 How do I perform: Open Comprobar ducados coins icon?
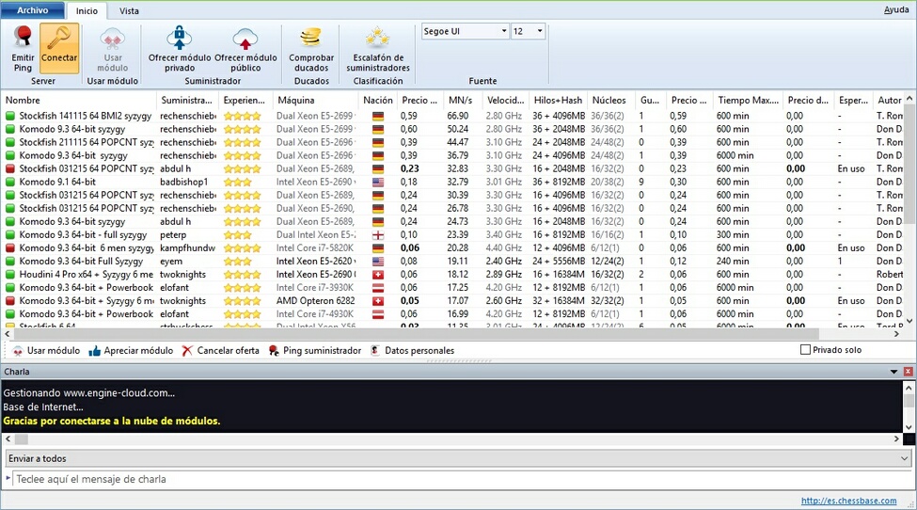click(x=311, y=39)
